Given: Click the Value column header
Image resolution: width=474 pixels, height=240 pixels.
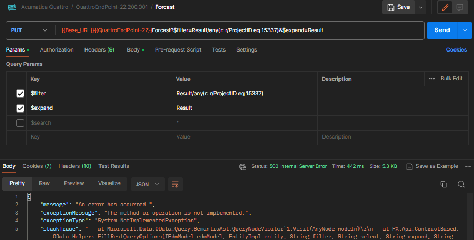Looking at the screenshot, I should pyautogui.click(x=183, y=79).
